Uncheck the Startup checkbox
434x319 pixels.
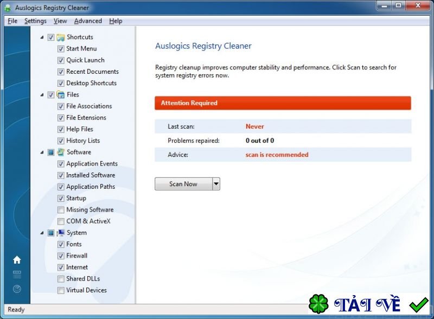pos(61,198)
